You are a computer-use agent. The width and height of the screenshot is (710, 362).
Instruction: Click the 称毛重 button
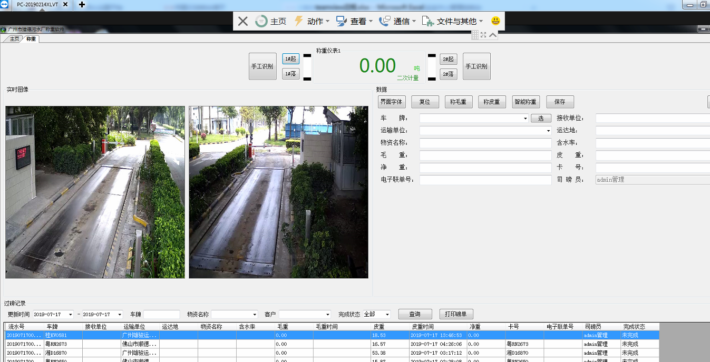coord(459,102)
